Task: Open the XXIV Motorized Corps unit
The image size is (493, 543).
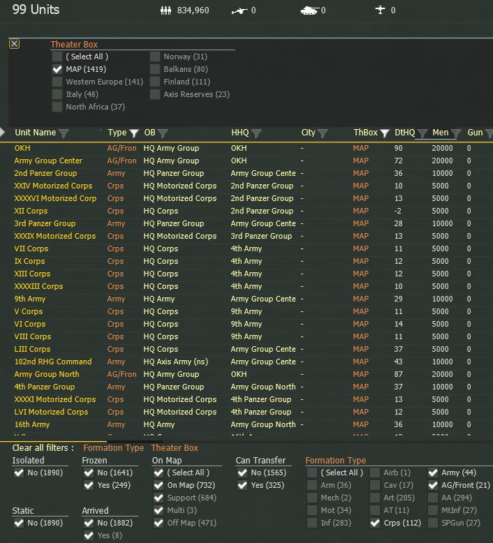Action: [x=53, y=186]
